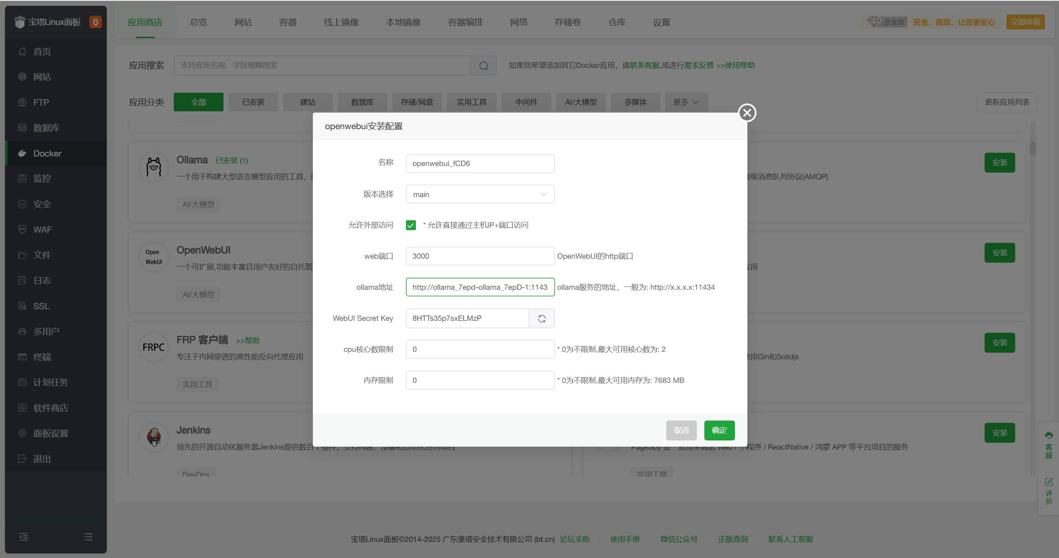Focus the ollama地址 input field
The image size is (1059, 558).
(480, 287)
